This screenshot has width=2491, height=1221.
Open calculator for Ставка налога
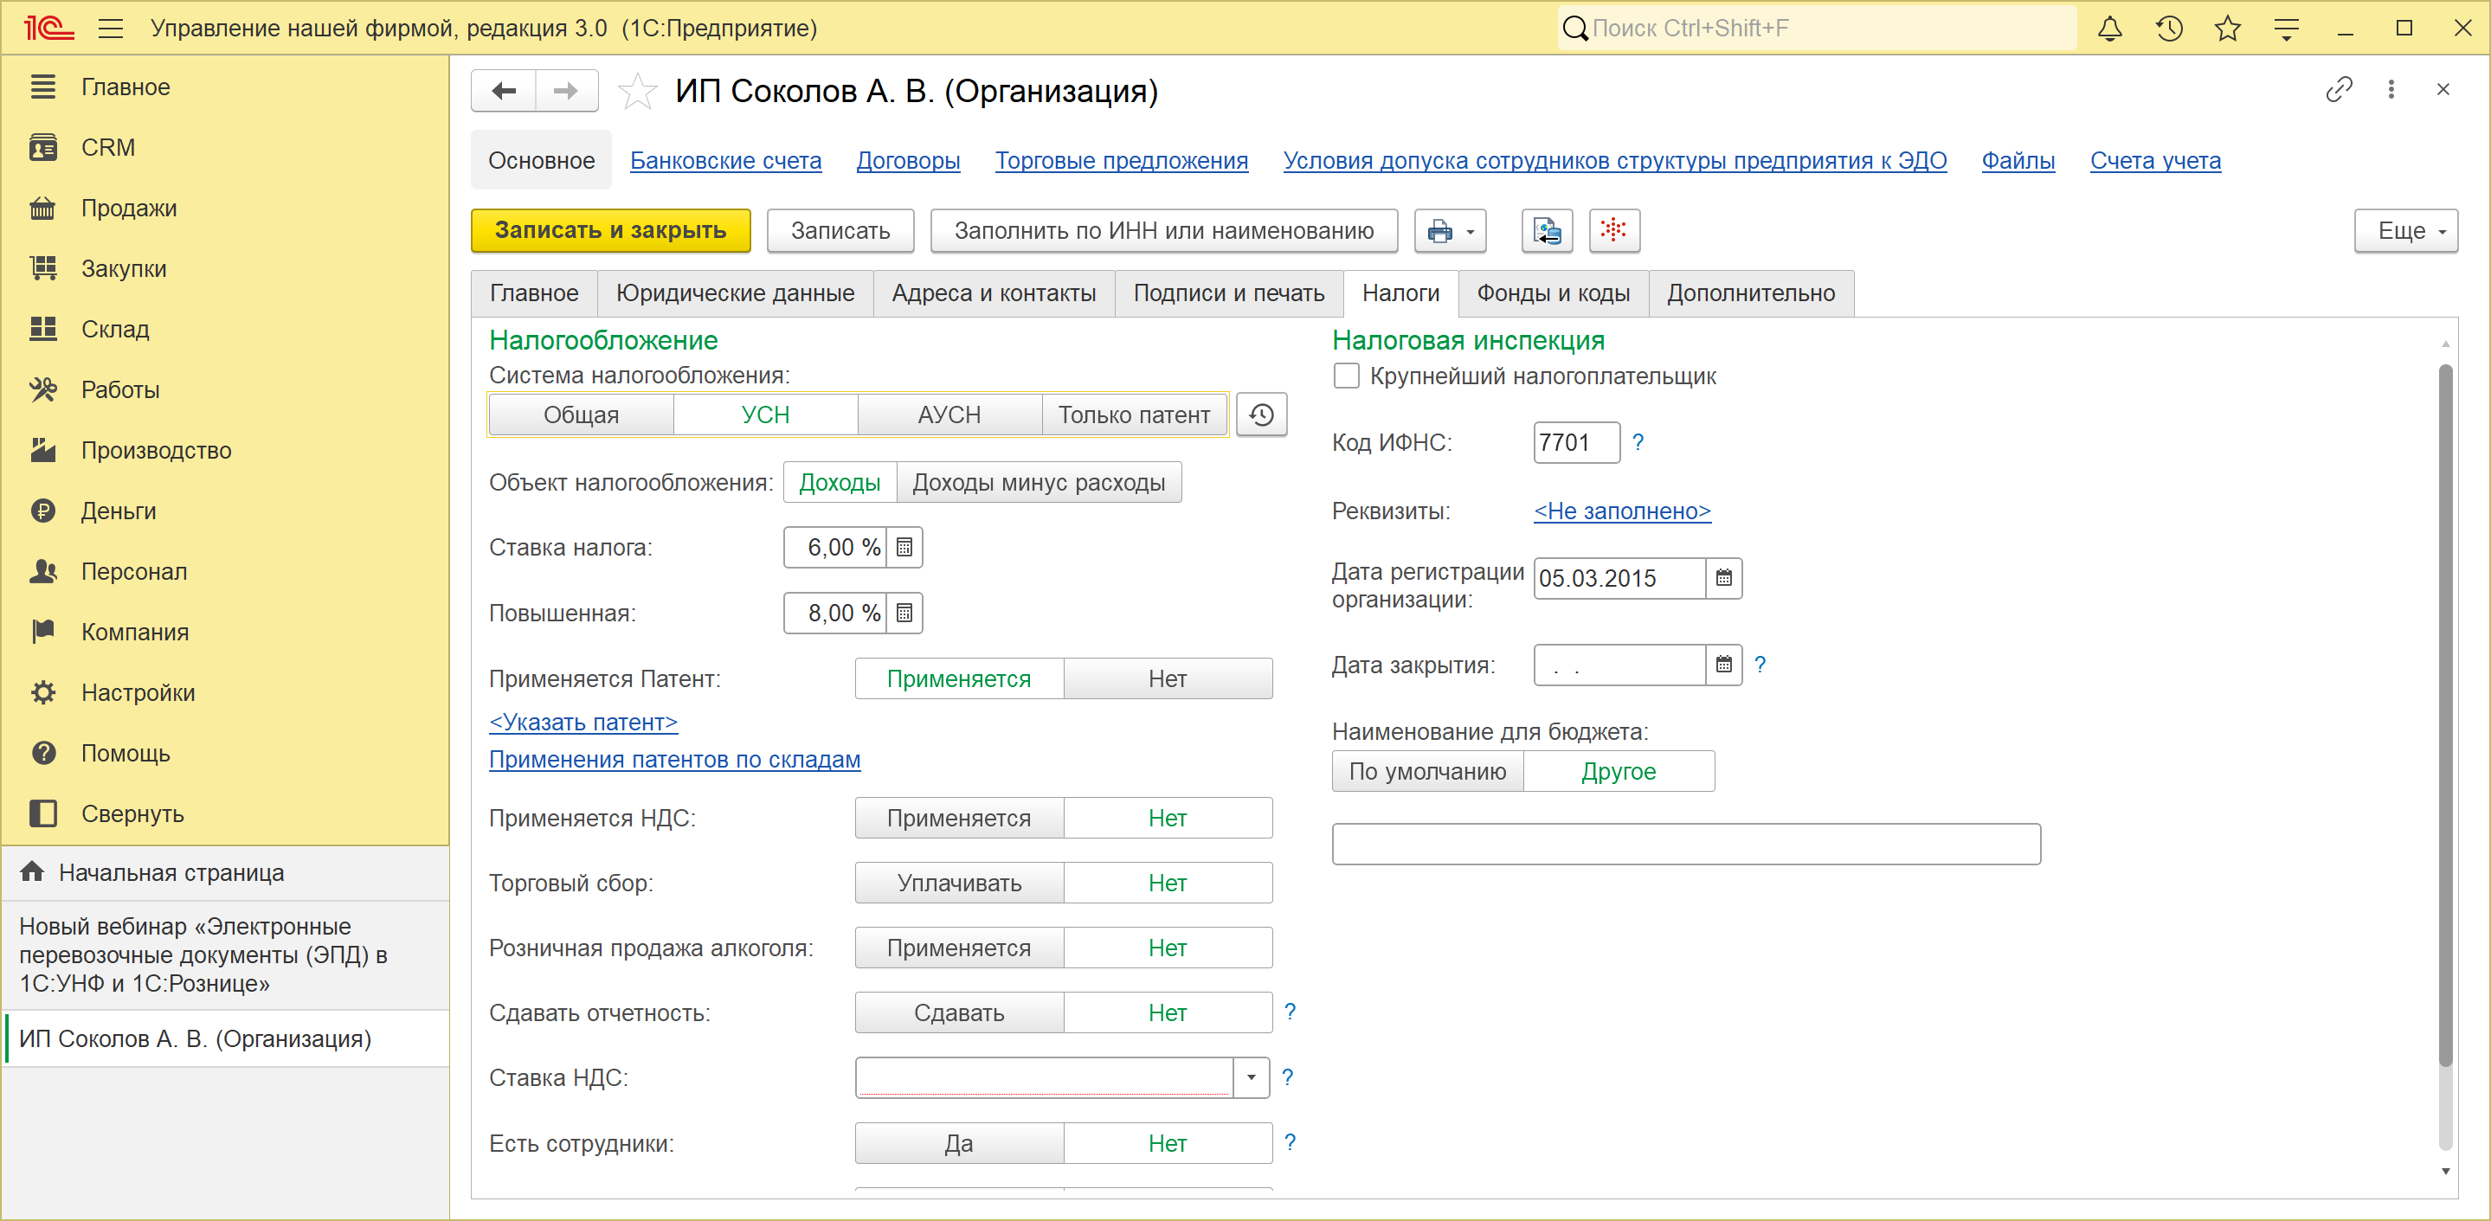pos(904,547)
